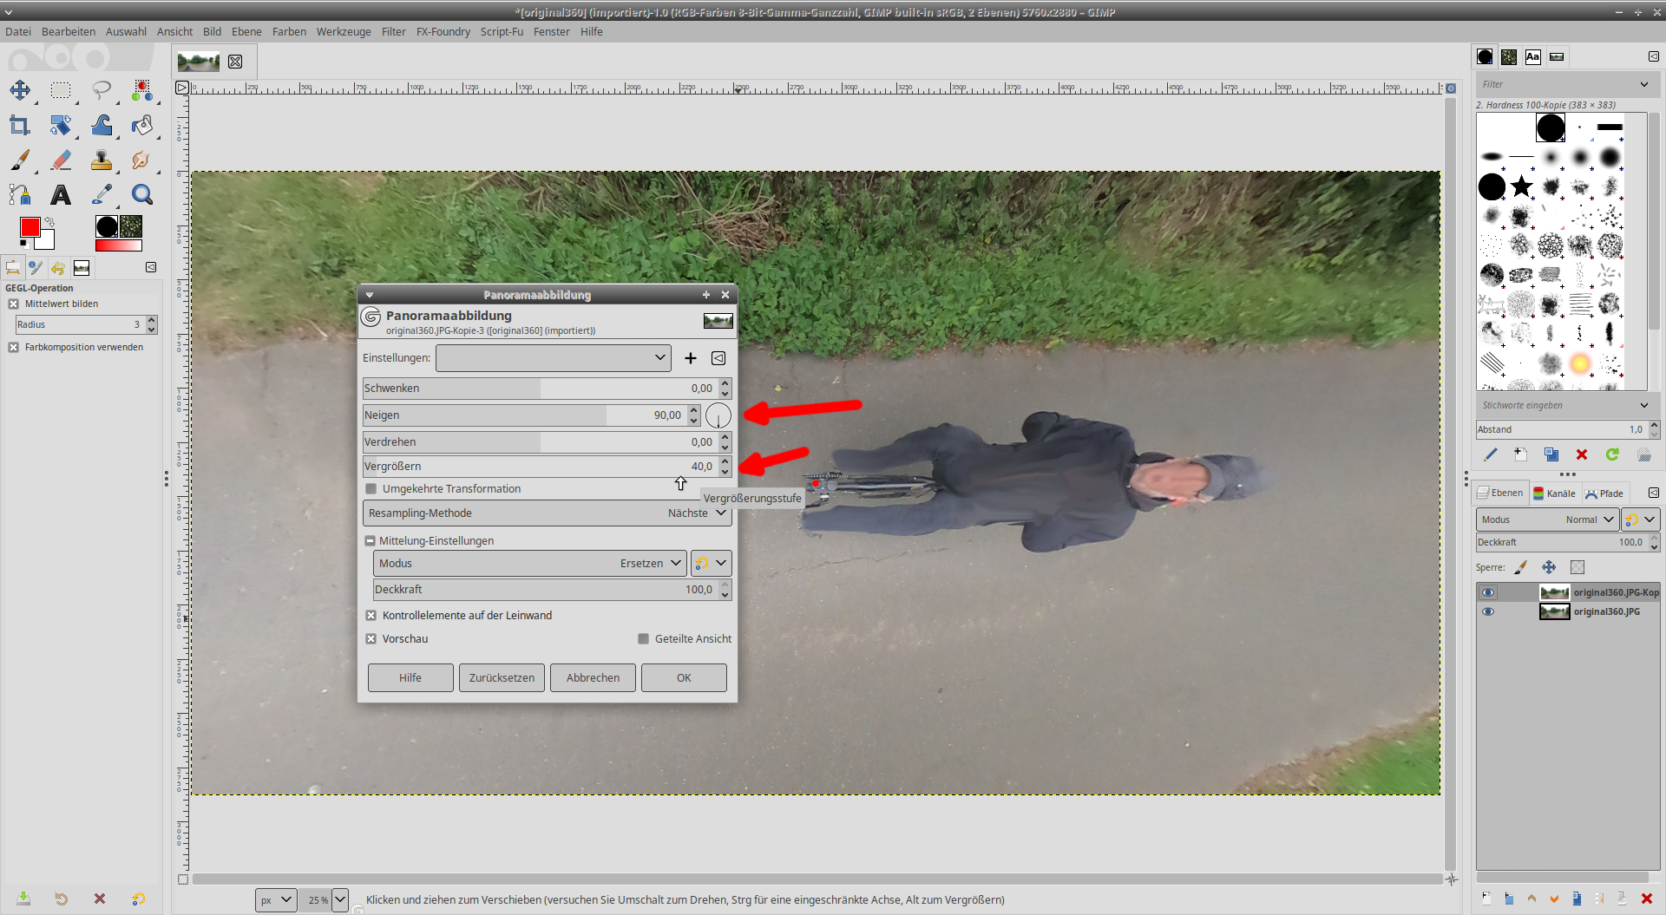Select the Text tool
The width and height of the screenshot is (1666, 915).
[x=61, y=195]
